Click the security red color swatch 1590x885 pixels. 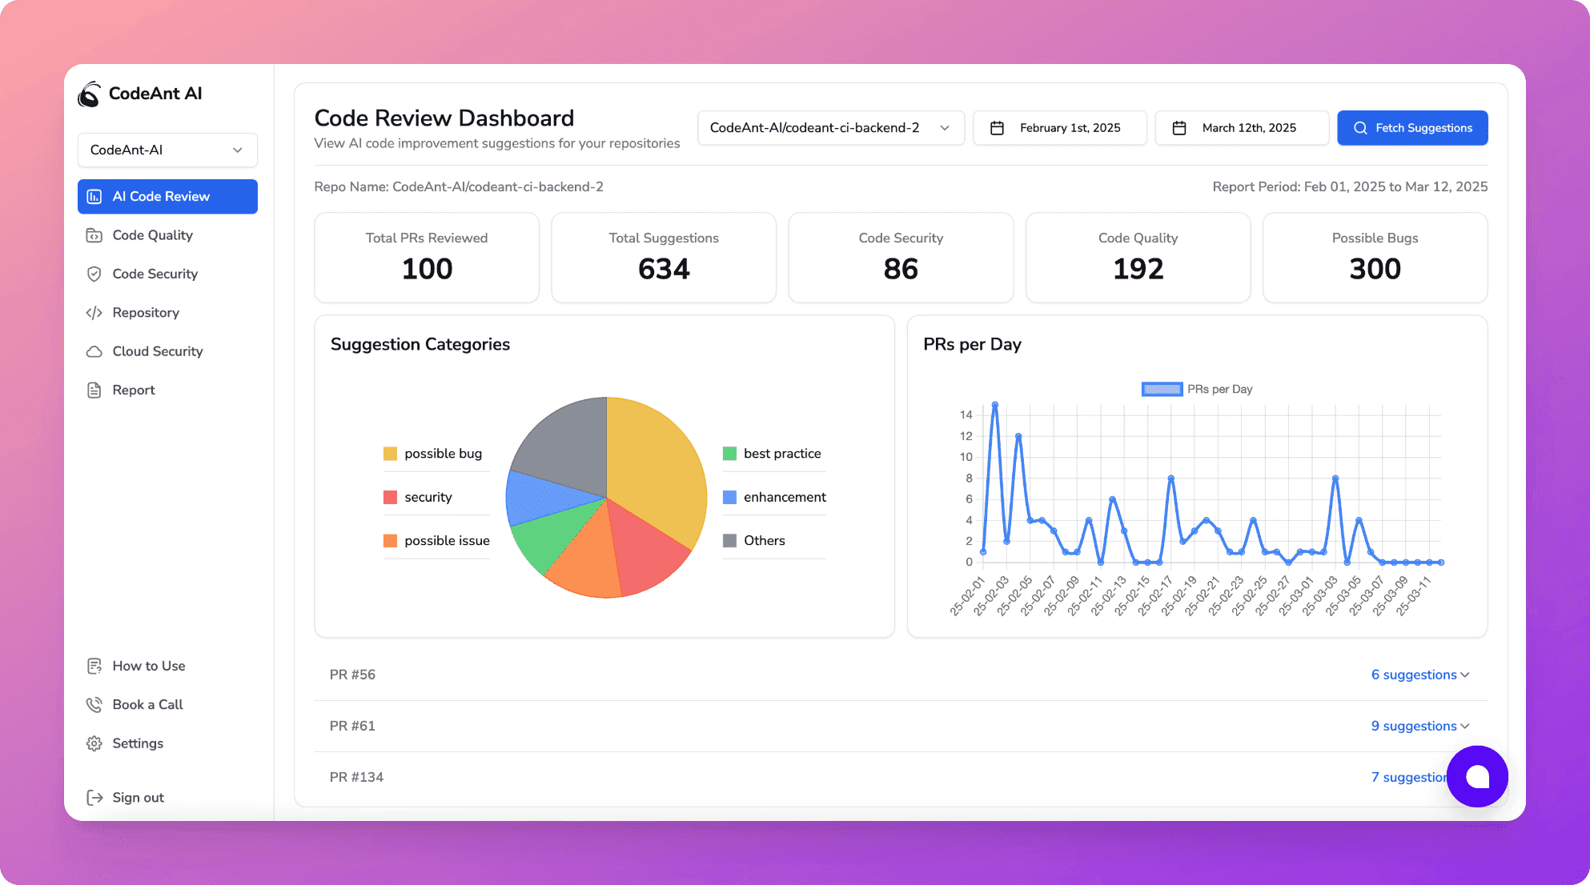point(391,497)
